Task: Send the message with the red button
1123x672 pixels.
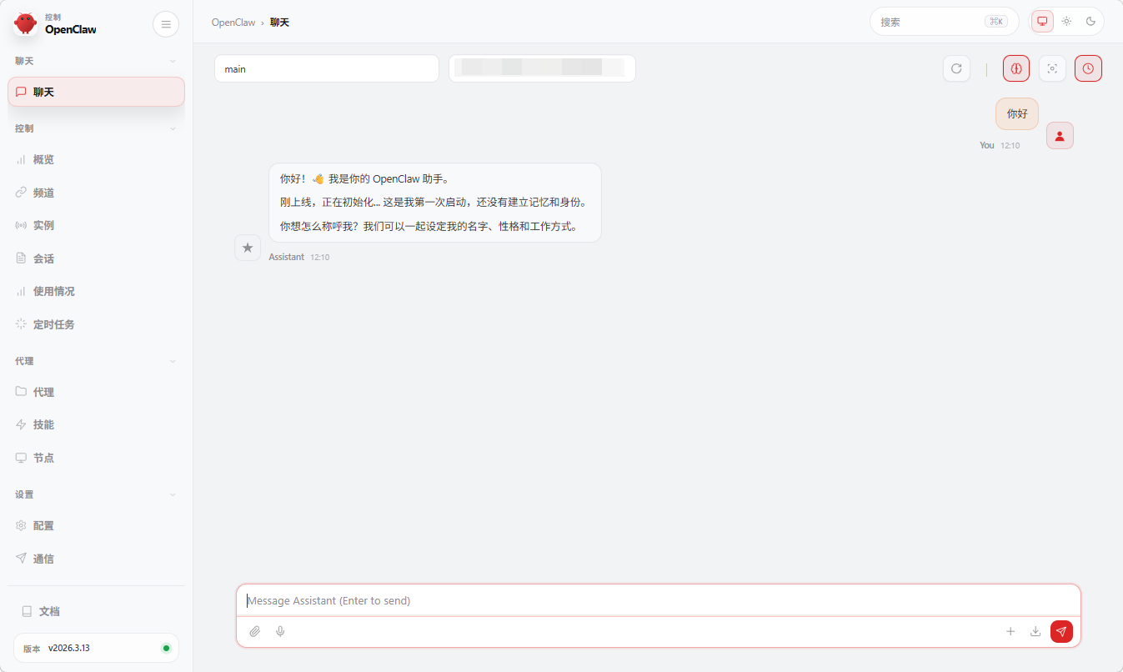Action: 1061,631
